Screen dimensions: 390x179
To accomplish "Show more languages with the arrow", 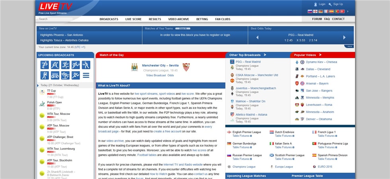I will click(x=348, y=12).
